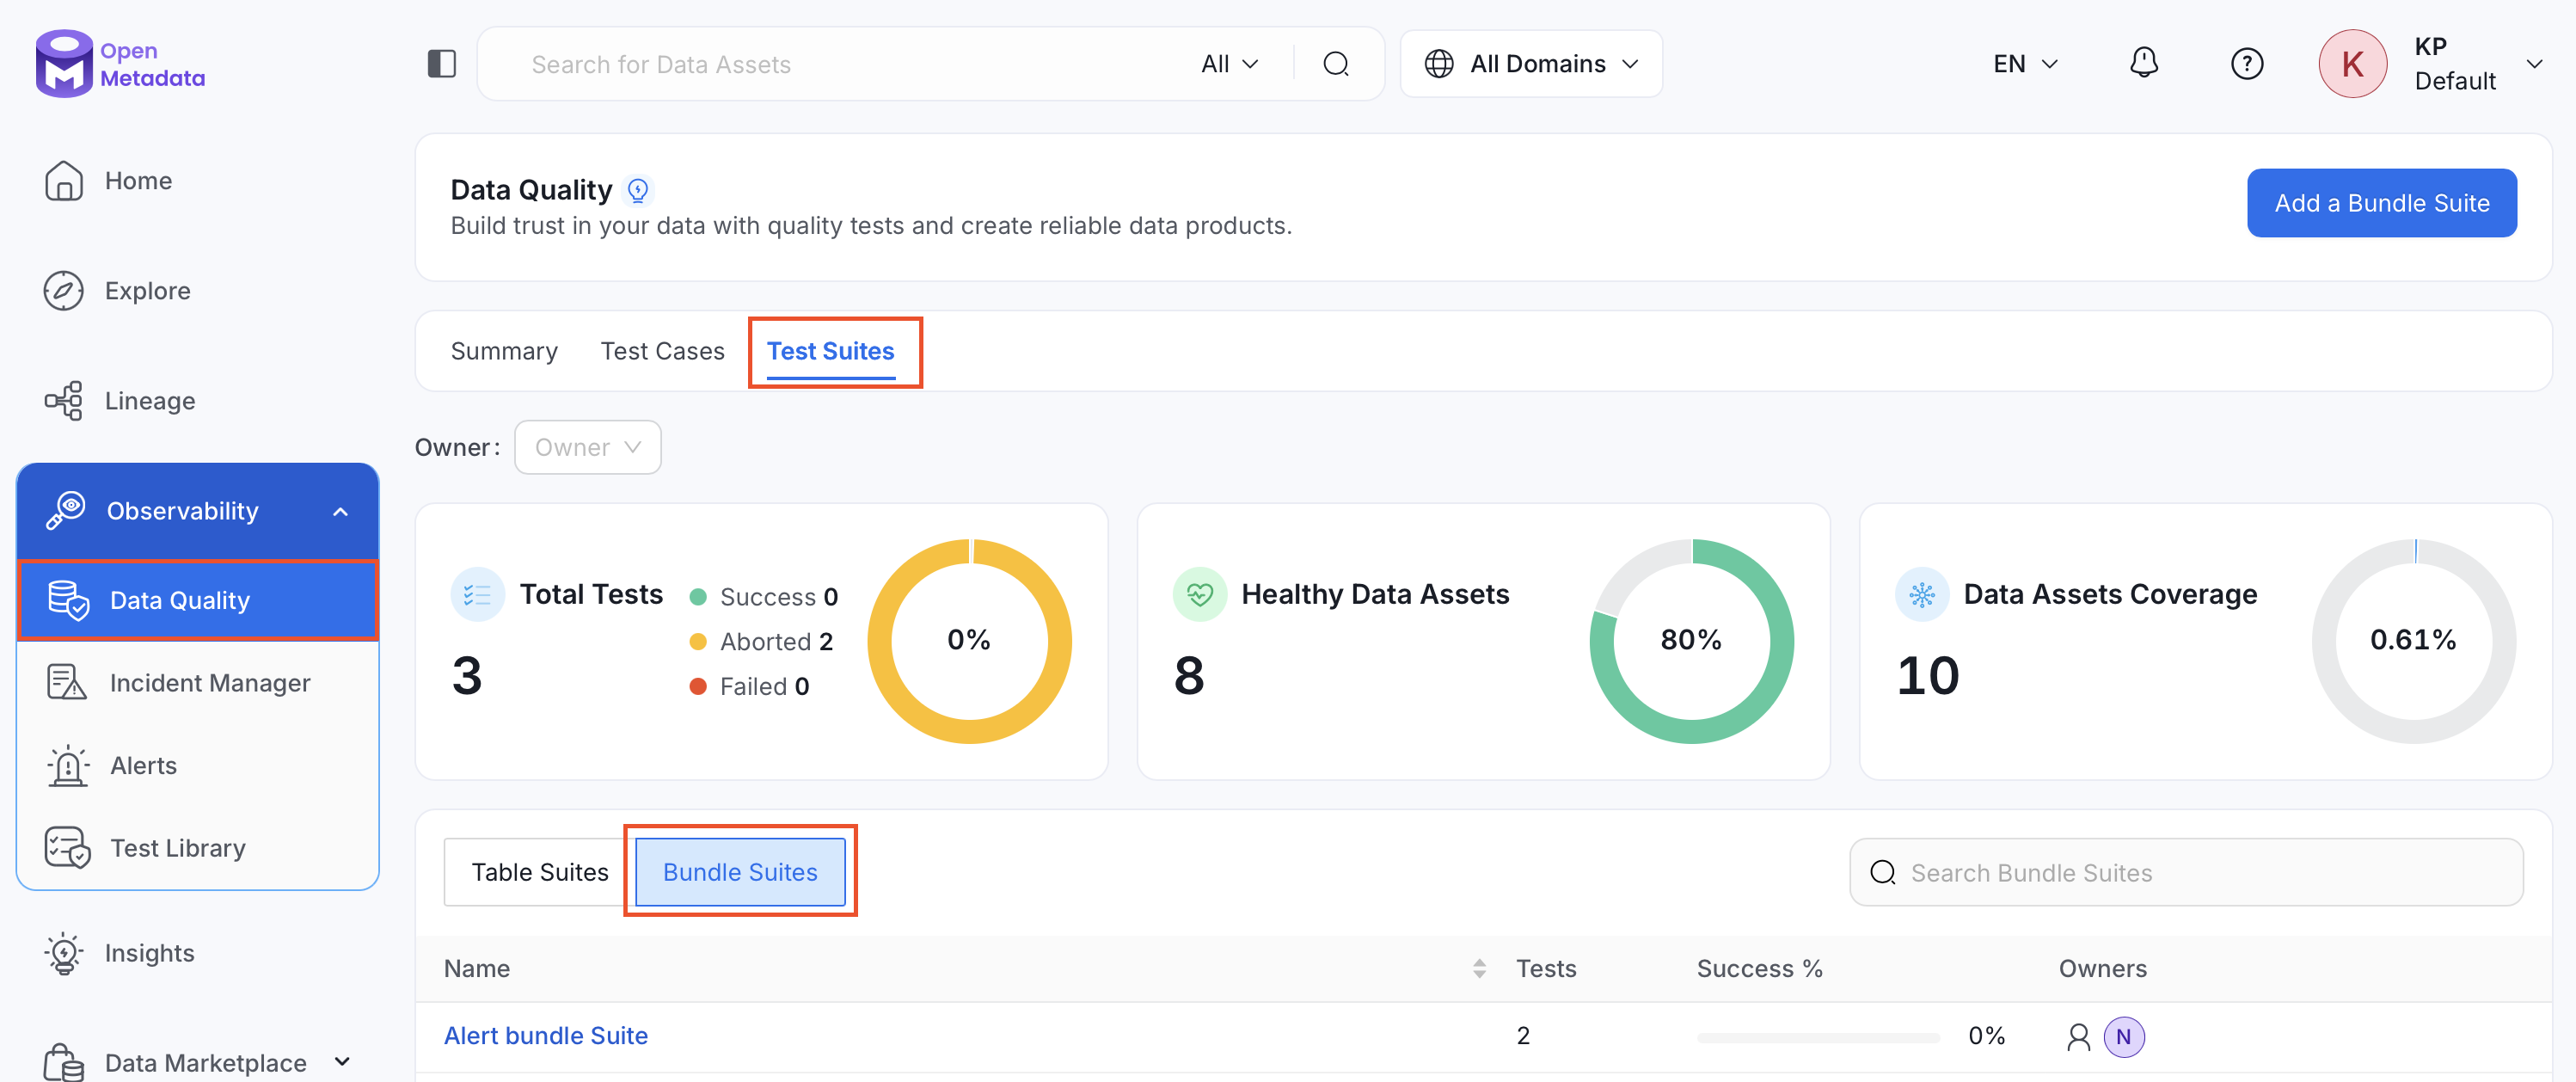Image resolution: width=2576 pixels, height=1082 pixels.
Task: Click the Incident Manager icon
Action: pyautogui.click(x=66, y=683)
